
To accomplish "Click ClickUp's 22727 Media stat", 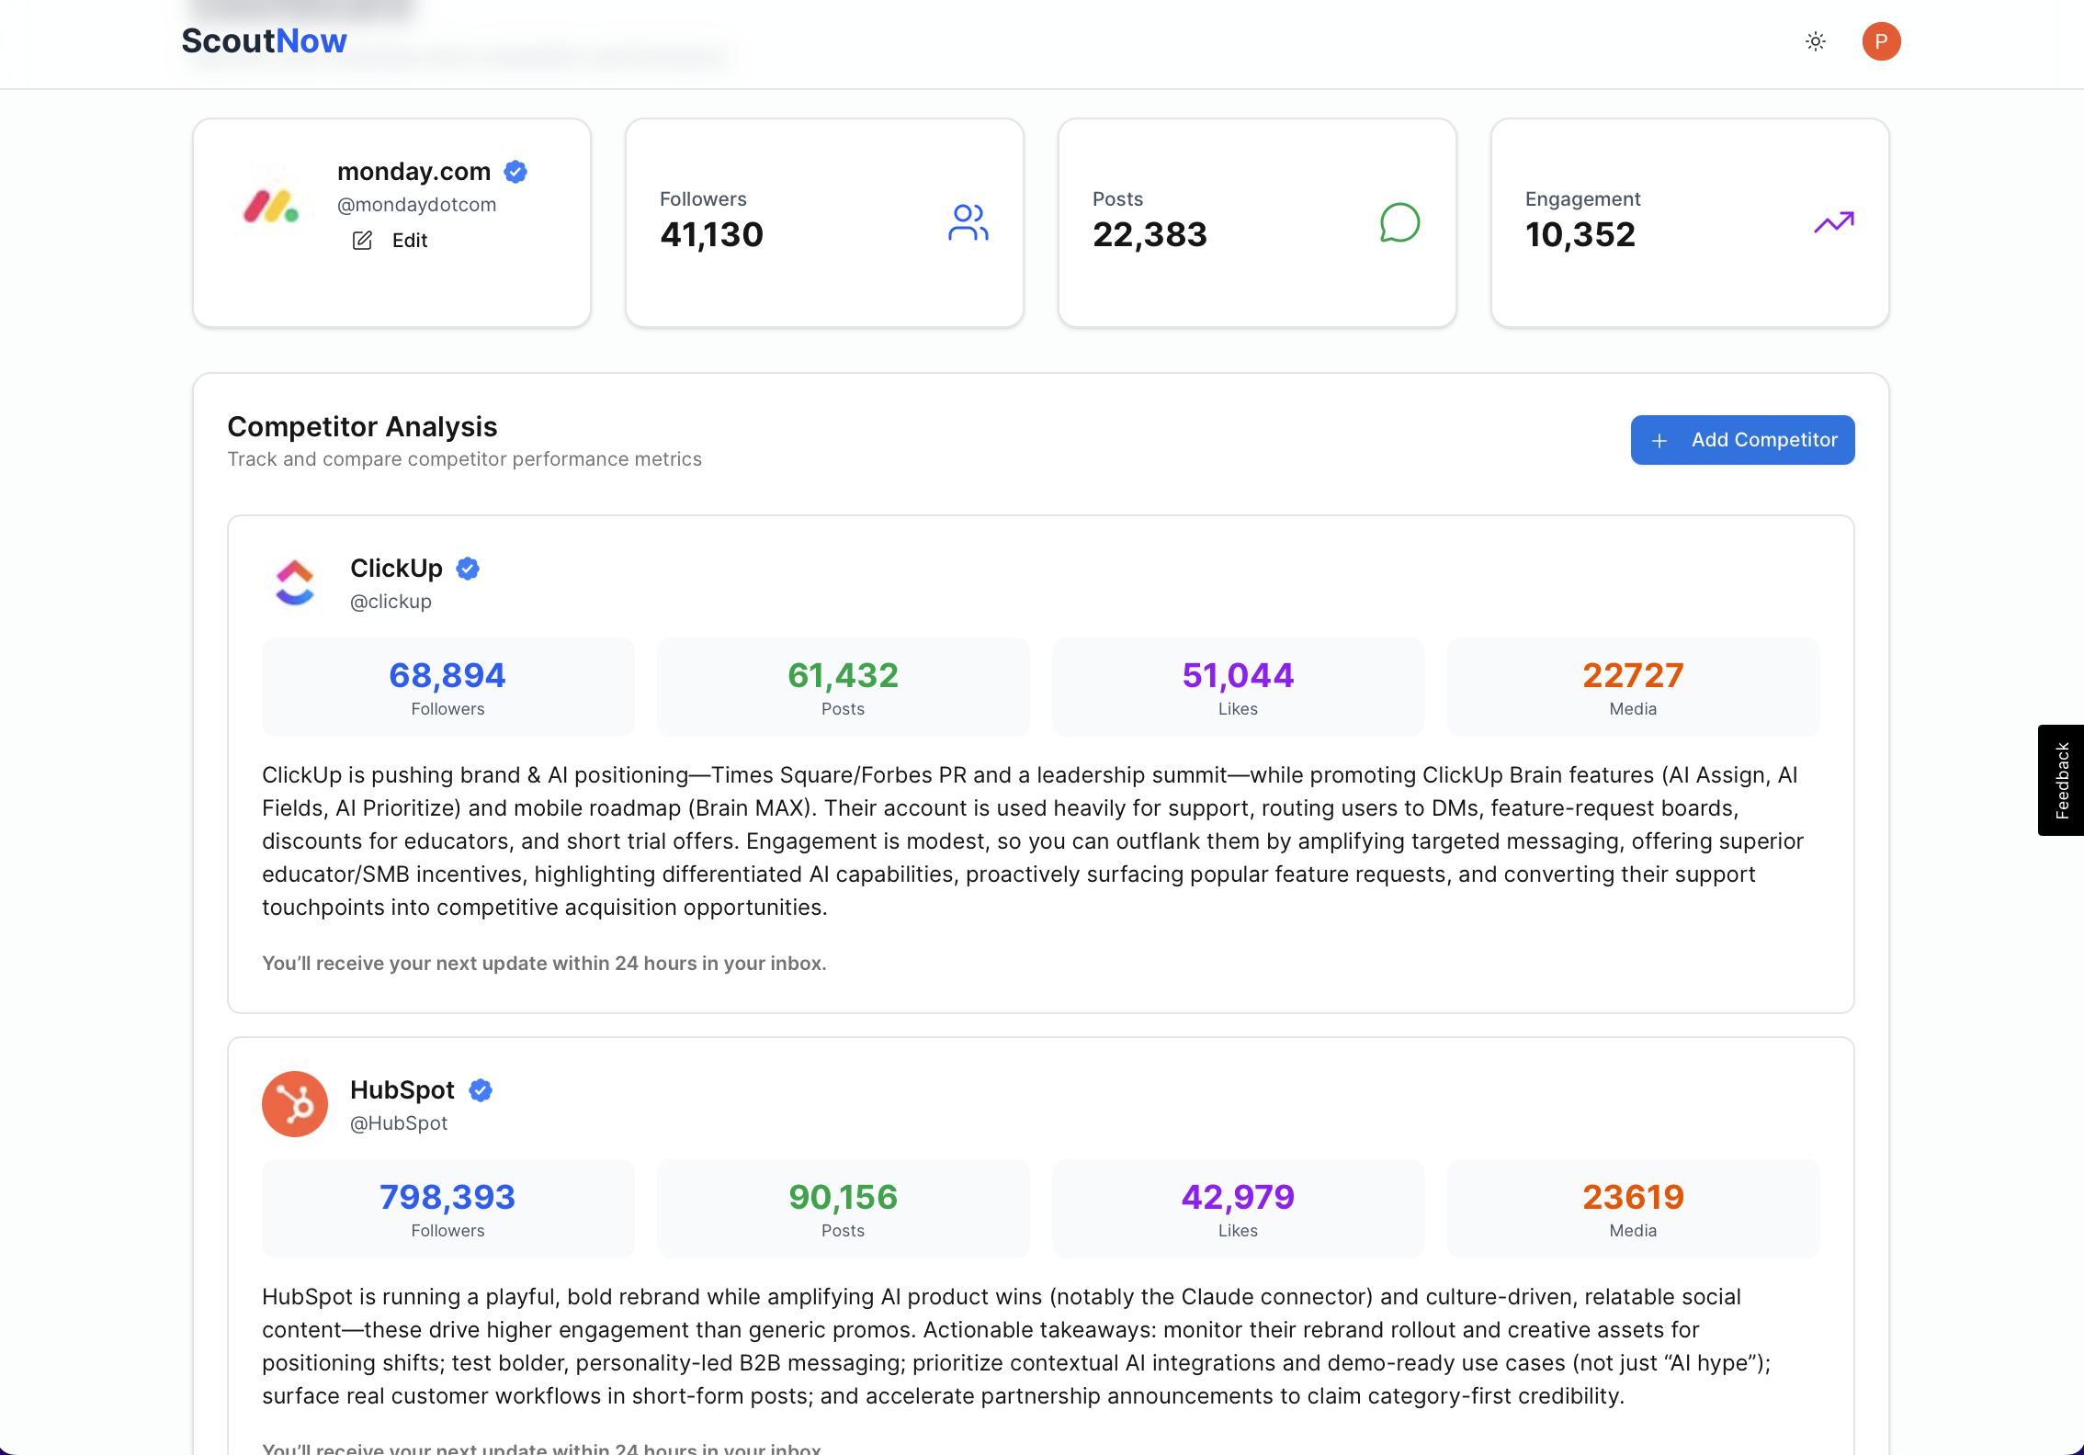I will (x=1633, y=686).
